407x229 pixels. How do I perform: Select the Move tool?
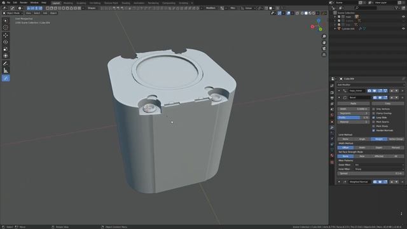(6, 36)
